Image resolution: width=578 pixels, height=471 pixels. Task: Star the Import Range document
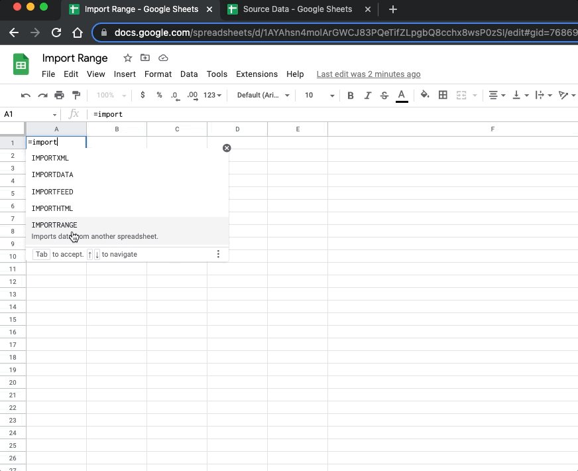click(127, 58)
